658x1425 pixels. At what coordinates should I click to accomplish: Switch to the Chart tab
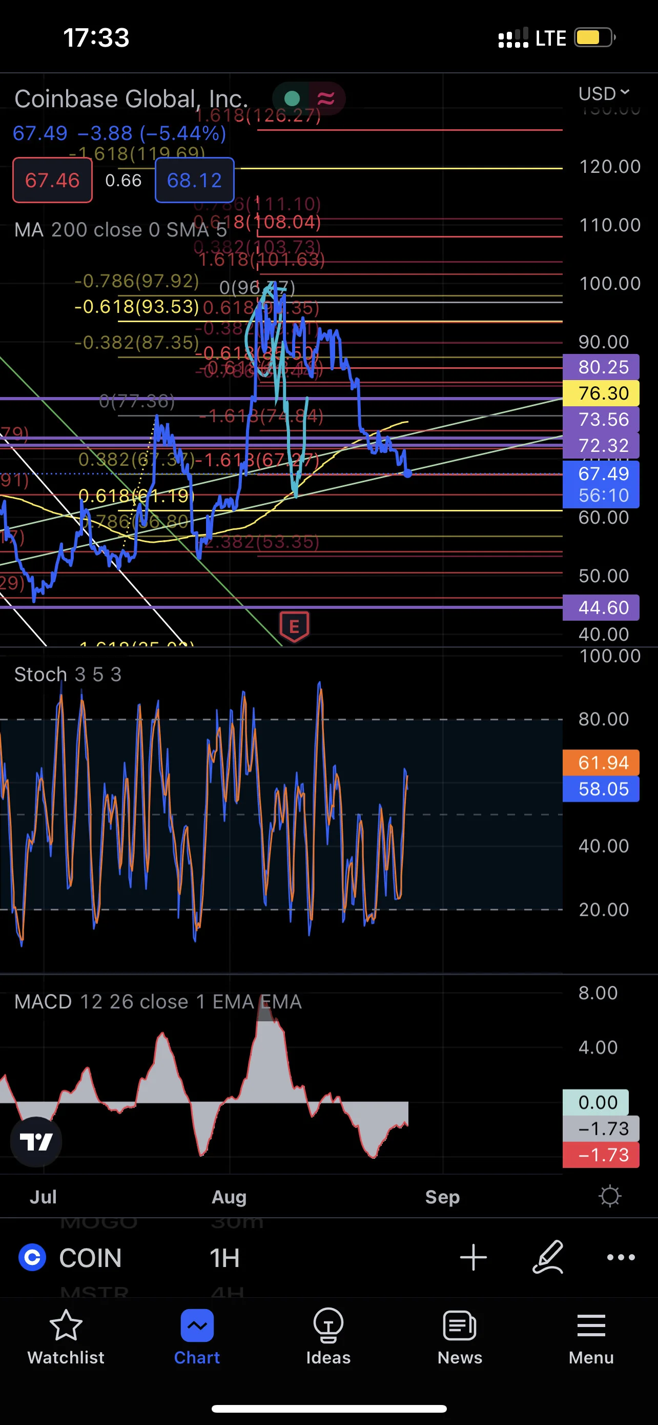pyautogui.click(x=197, y=1337)
